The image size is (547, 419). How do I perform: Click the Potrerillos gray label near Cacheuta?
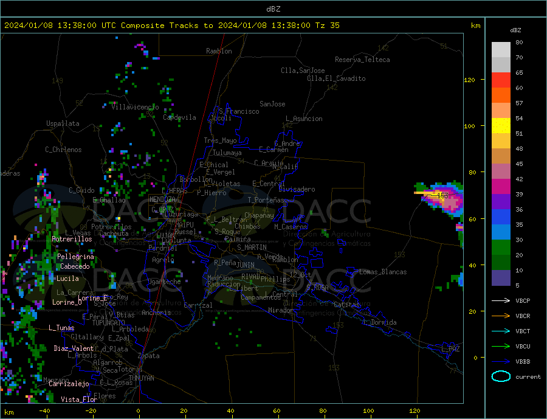[x=111, y=227]
